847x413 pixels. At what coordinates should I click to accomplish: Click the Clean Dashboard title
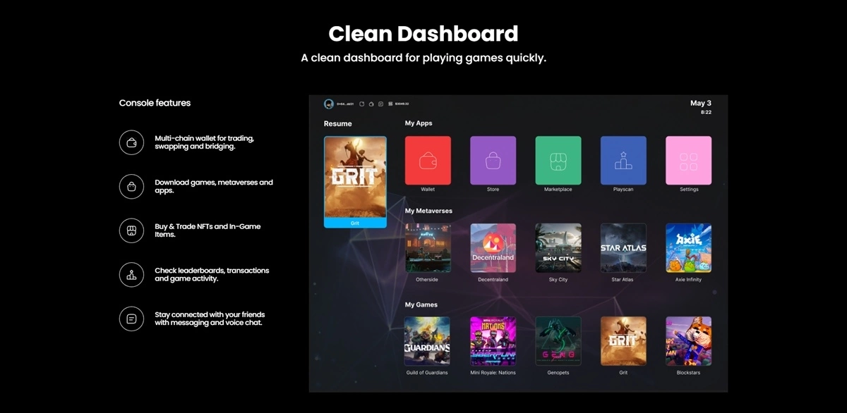pos(423,33)
